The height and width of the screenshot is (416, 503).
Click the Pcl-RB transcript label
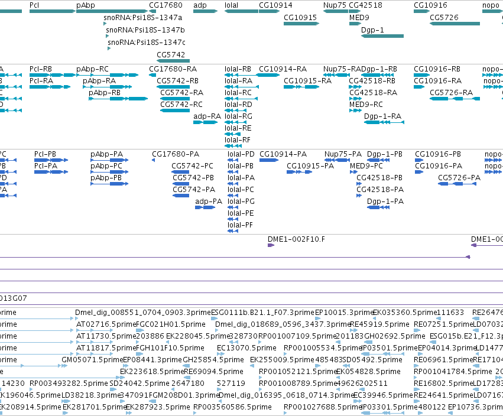tap(41, 69)
